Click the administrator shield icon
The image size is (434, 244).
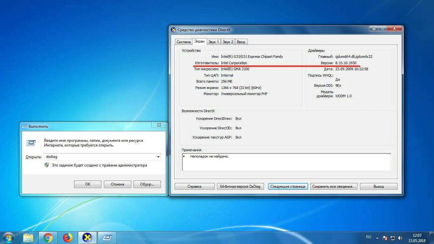47,165
